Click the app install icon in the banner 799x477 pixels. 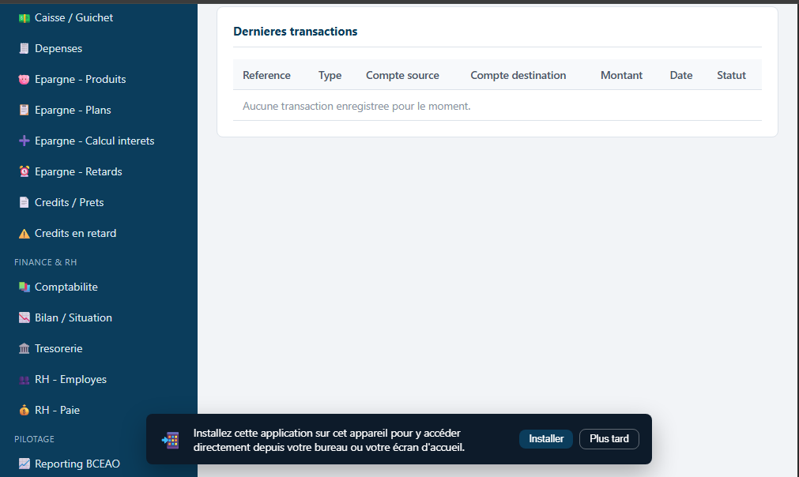click(x=170, y=440)
